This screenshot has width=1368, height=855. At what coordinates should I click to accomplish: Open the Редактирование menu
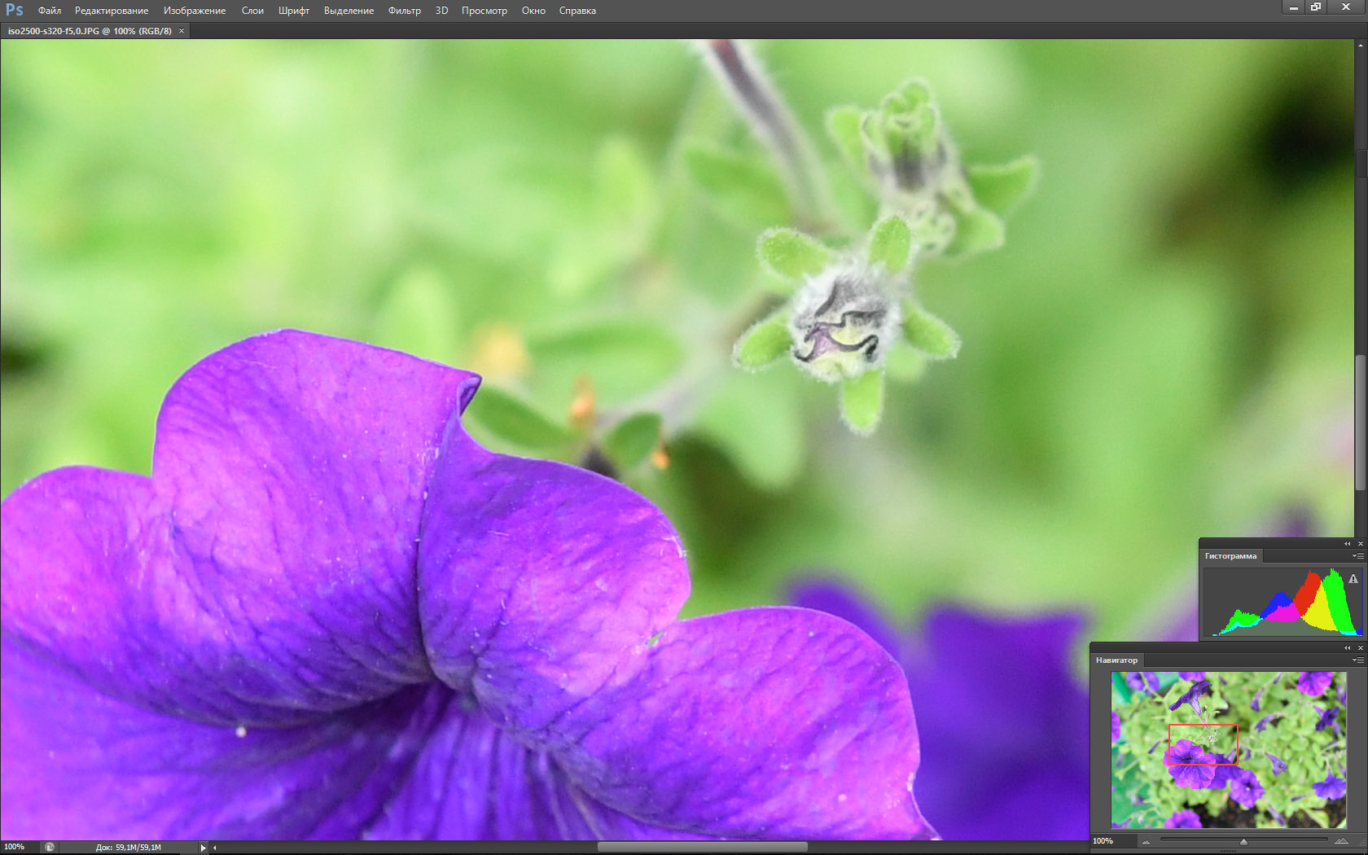tap(112, 11)
